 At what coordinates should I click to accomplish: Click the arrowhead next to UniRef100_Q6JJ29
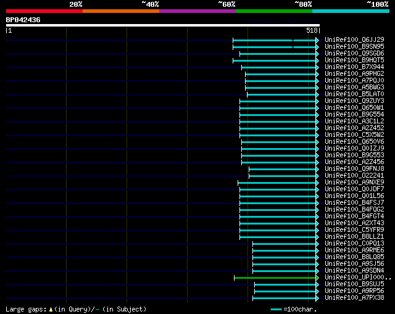(317, 40)
